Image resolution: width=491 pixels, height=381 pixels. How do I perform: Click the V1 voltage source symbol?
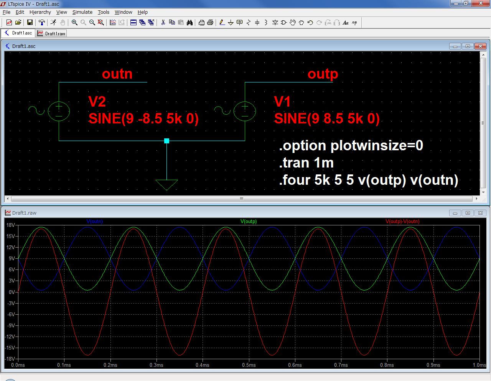[x=245, y=111]
